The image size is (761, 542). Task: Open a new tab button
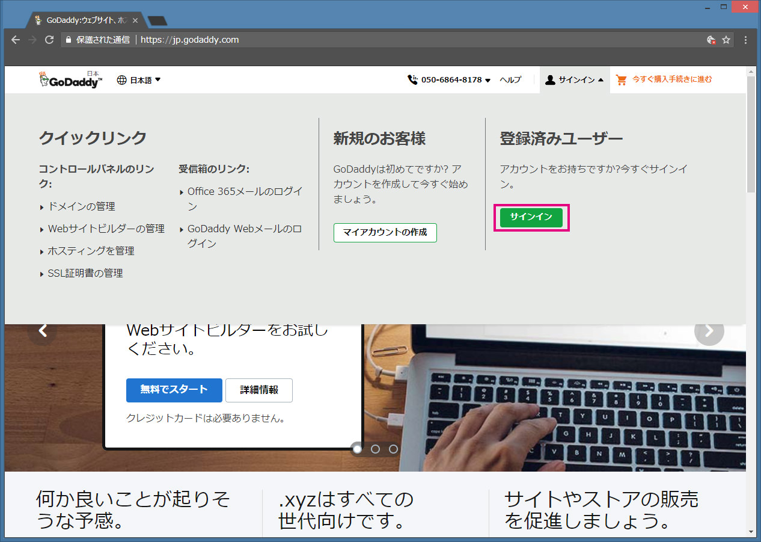157,20
